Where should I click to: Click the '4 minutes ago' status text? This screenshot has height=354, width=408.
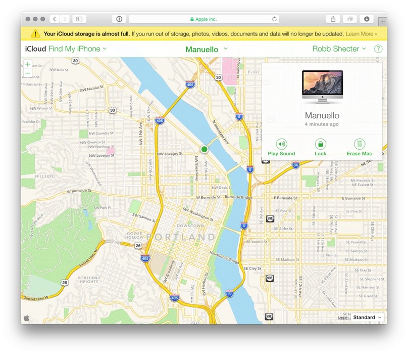(x=322, y=124)
